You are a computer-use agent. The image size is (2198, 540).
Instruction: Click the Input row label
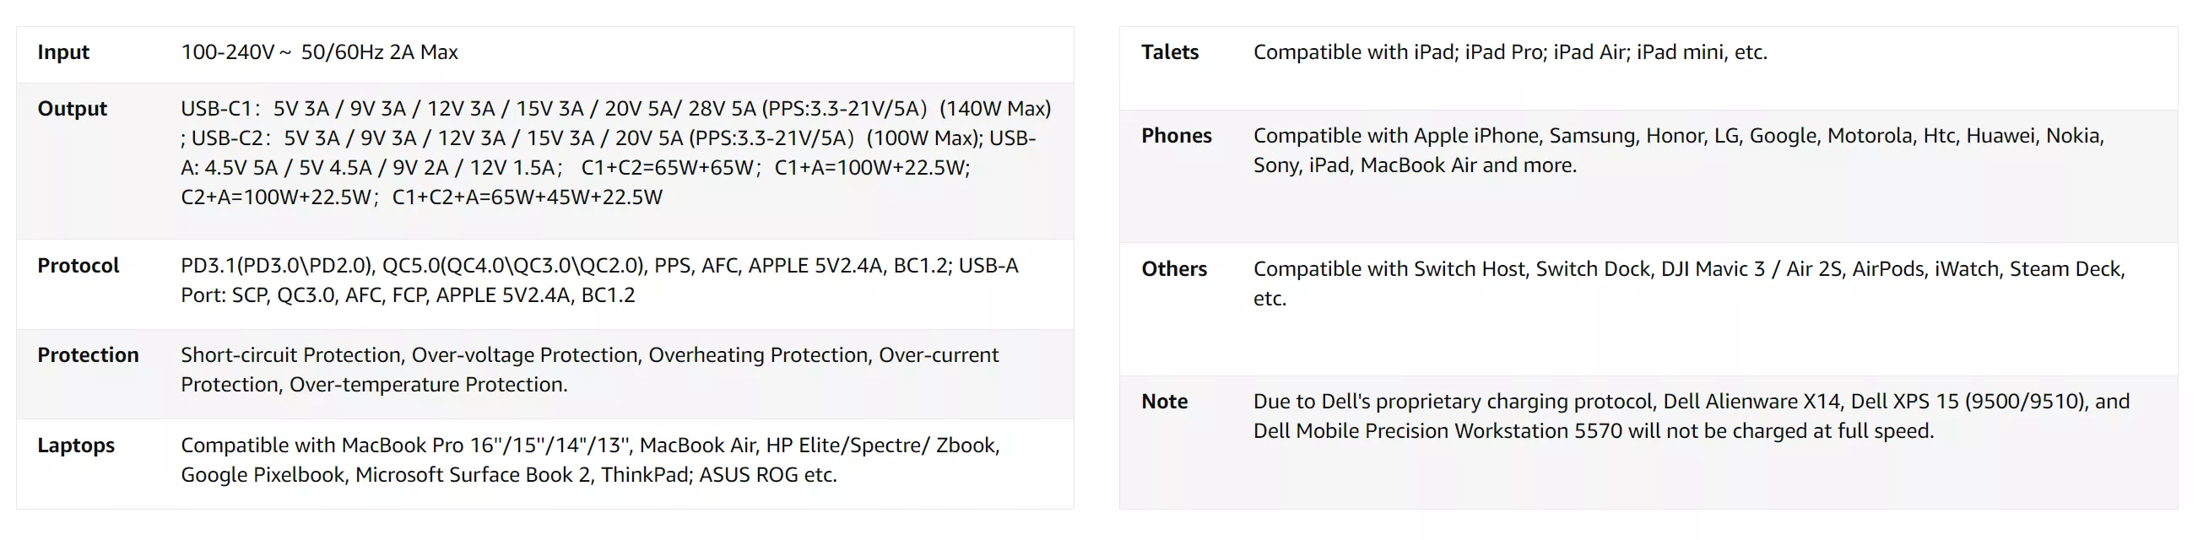[63, 52]
